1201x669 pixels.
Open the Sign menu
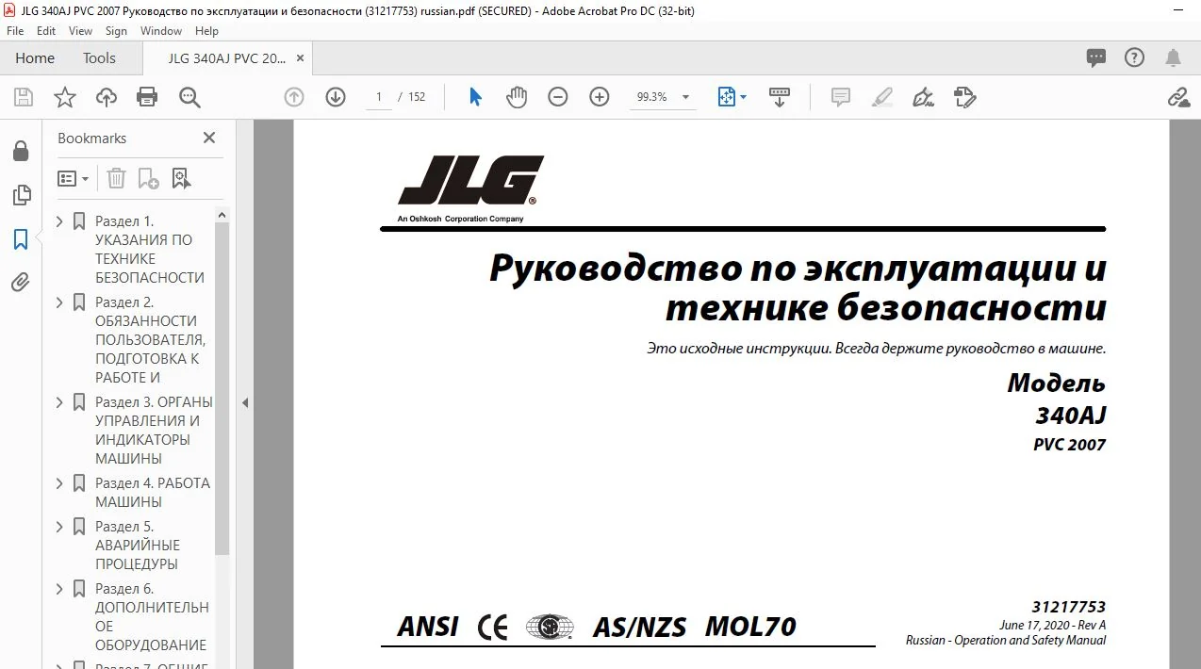tap(116, 31)
